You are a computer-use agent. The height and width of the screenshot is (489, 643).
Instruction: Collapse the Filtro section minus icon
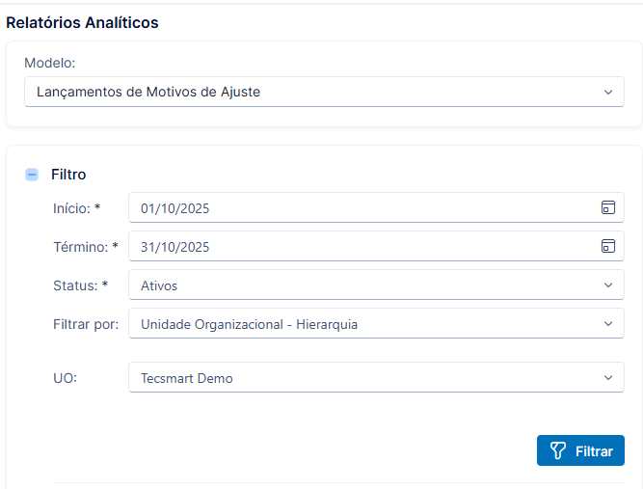tap(32, 175)
